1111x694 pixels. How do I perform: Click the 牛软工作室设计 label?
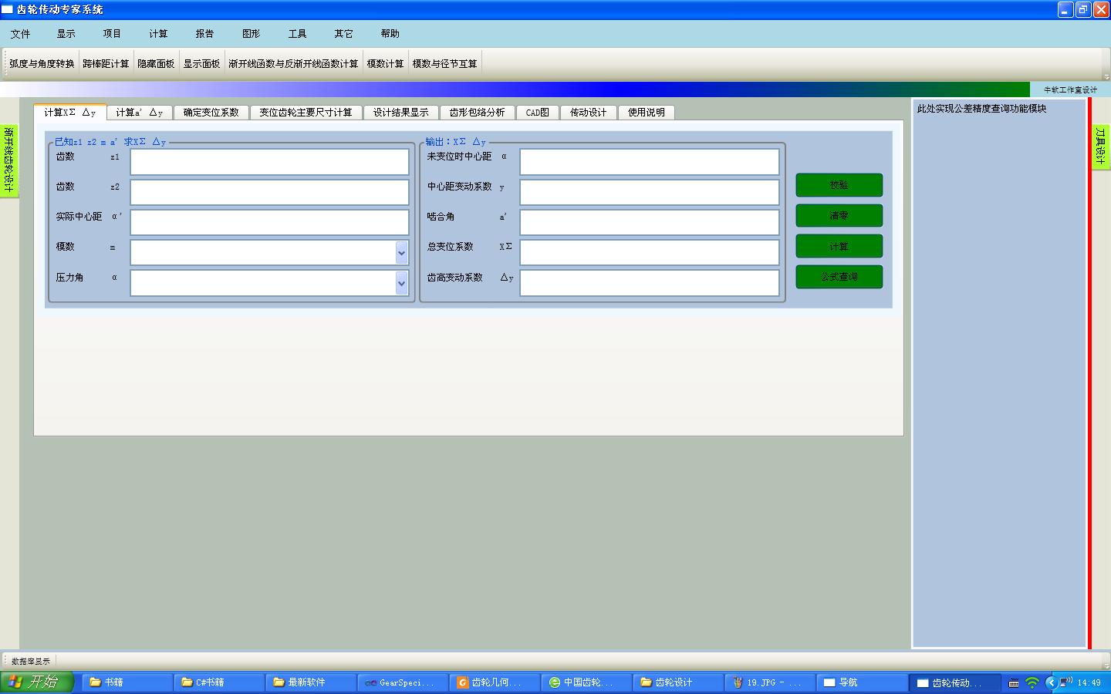tap(1070, 89)
